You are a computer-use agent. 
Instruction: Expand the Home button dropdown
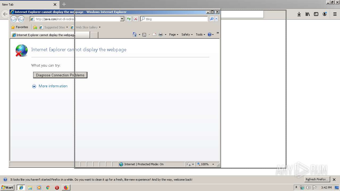pos(139,34)
